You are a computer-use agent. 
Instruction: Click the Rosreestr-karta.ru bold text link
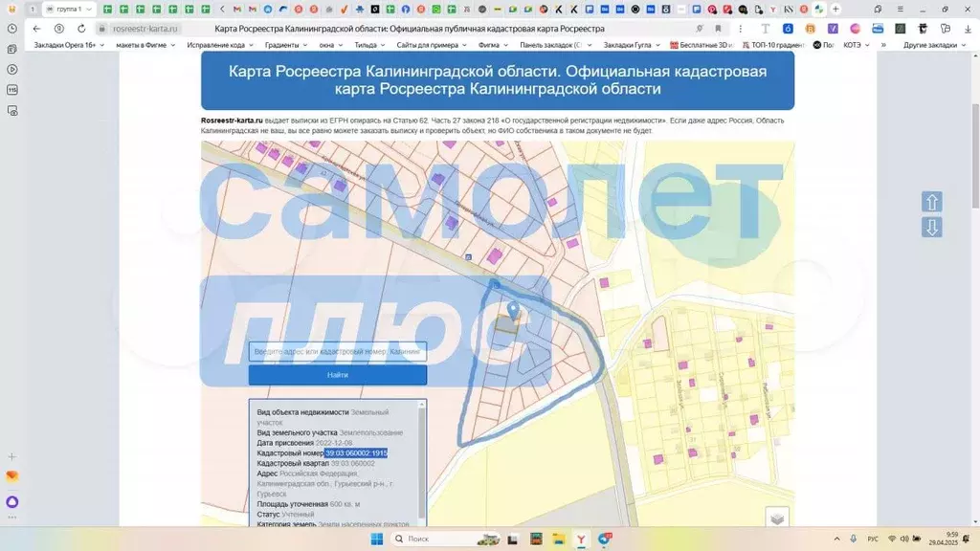point(232,121)
